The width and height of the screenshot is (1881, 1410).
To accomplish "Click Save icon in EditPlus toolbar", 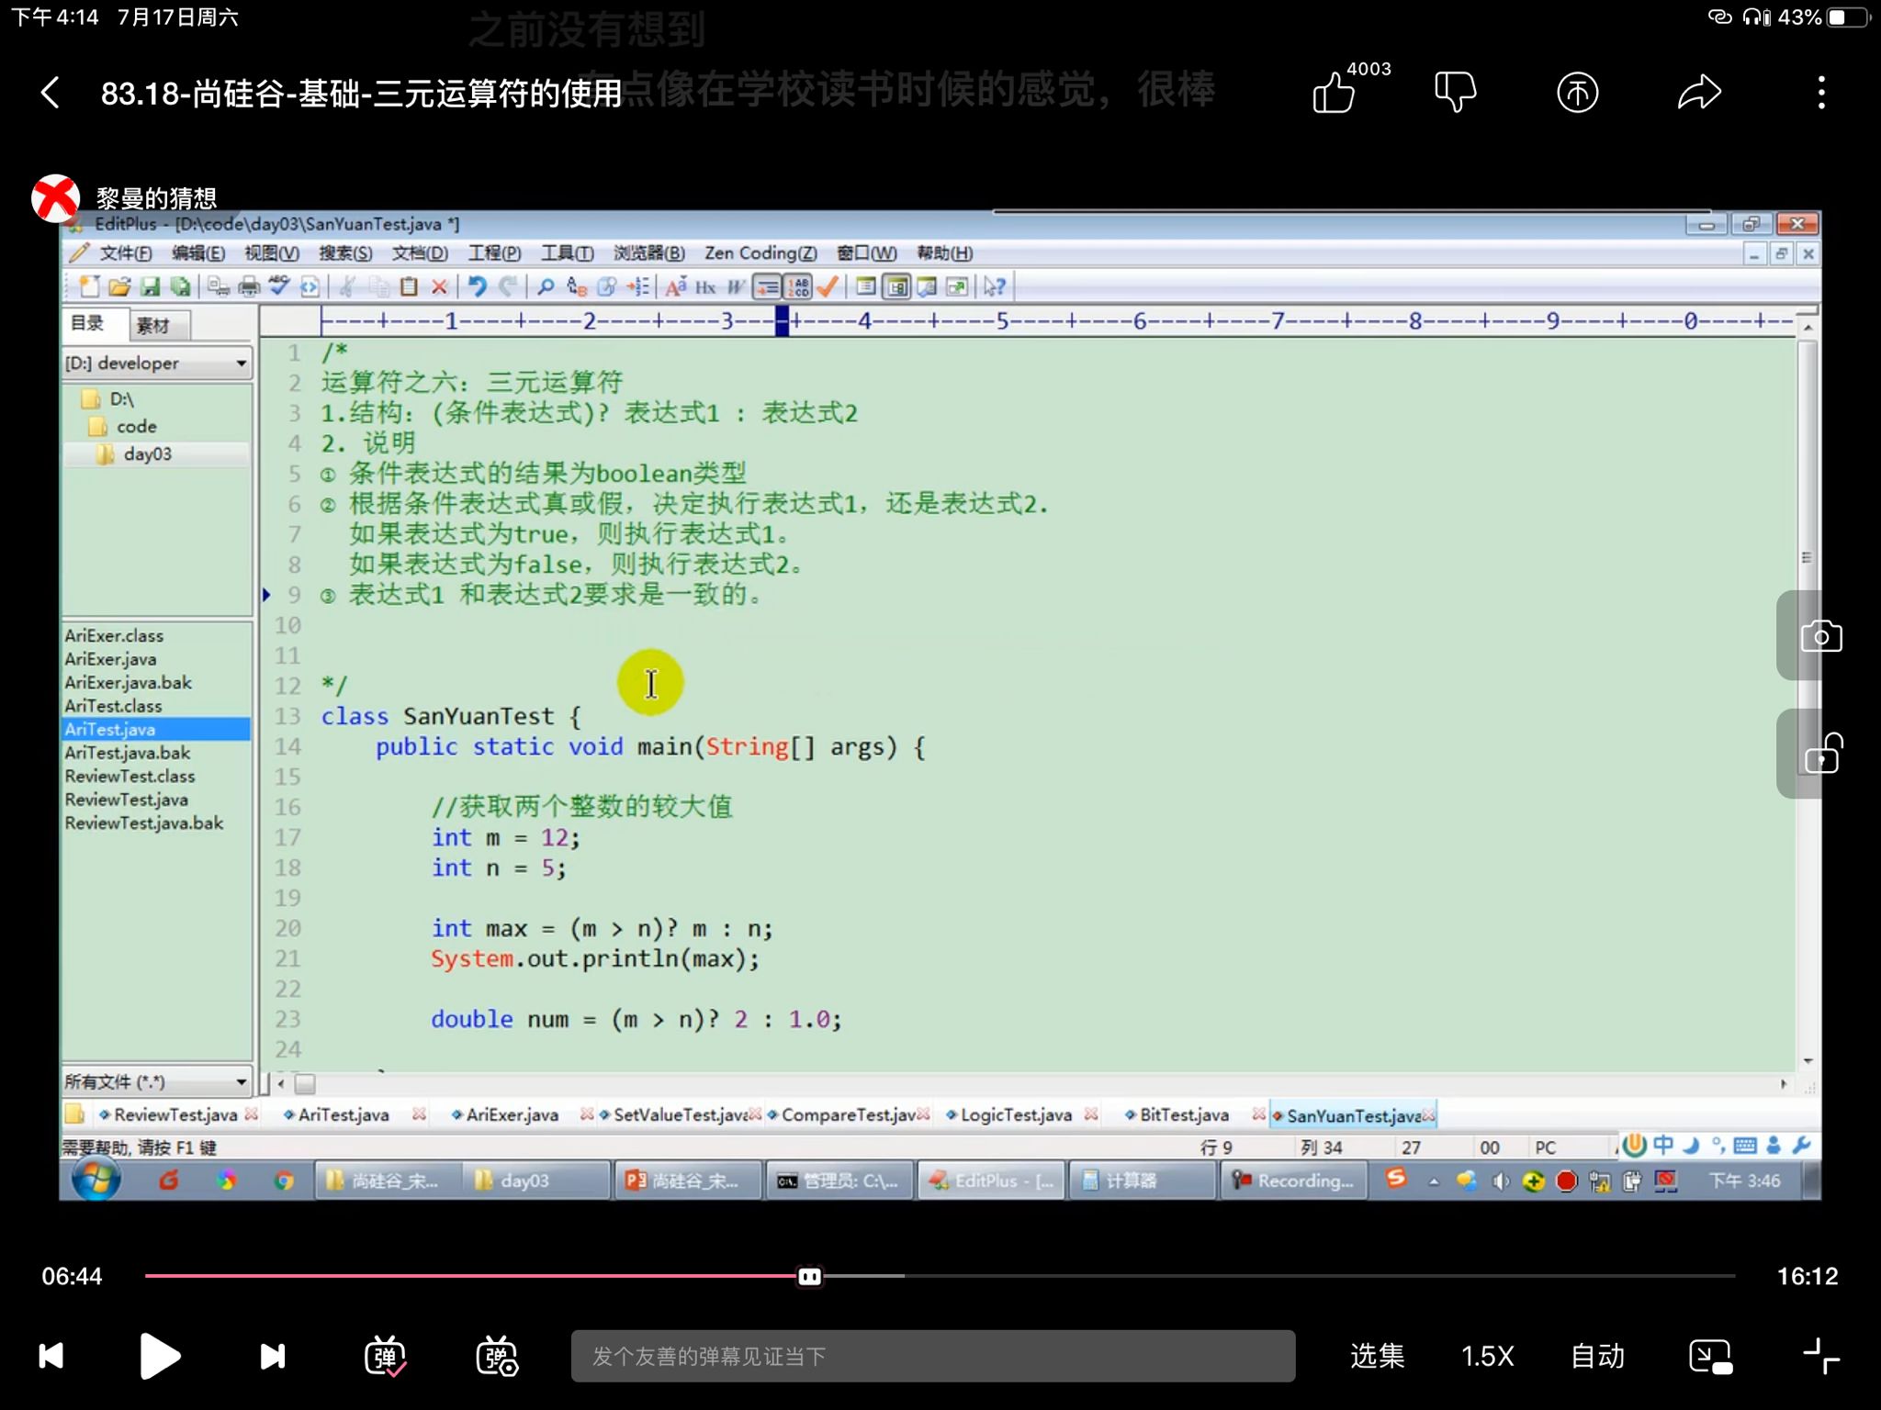I will tap(150, 287).
